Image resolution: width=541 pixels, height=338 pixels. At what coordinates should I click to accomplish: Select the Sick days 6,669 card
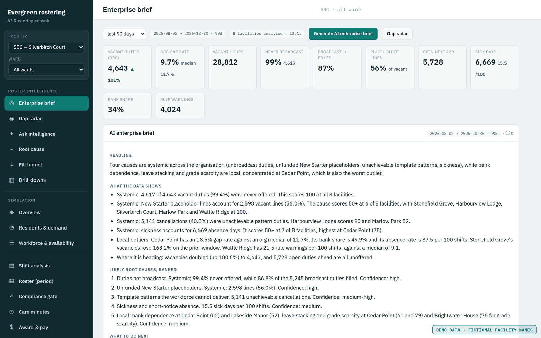495,67
